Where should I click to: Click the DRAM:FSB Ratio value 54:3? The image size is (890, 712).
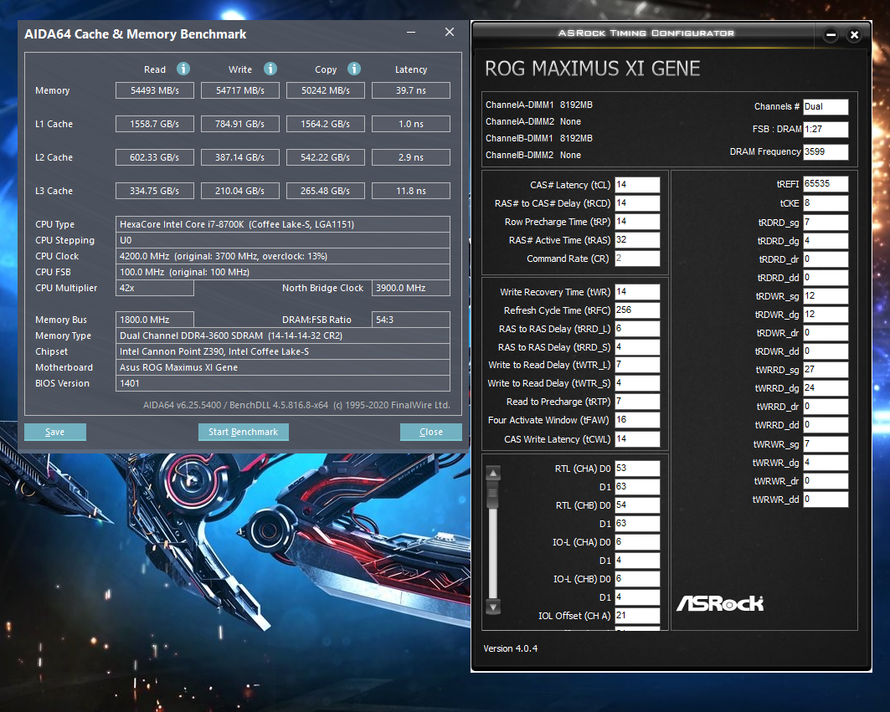pos(411,320)
